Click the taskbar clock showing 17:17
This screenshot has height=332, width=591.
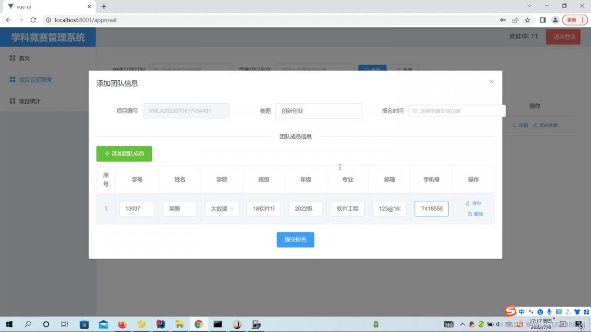tap(541, 324)
